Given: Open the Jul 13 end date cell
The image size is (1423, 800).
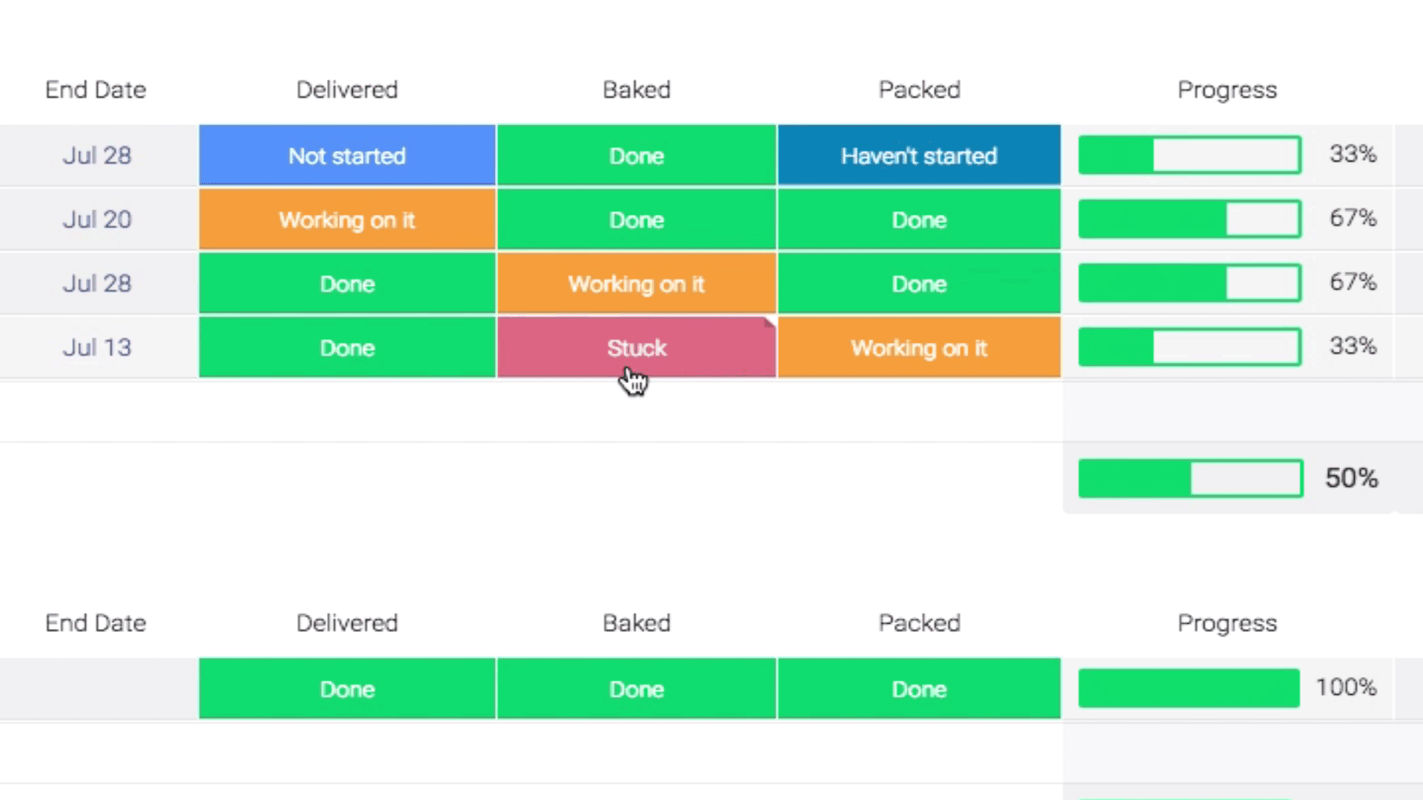Looking at the screenshot, I should [97, 347].
